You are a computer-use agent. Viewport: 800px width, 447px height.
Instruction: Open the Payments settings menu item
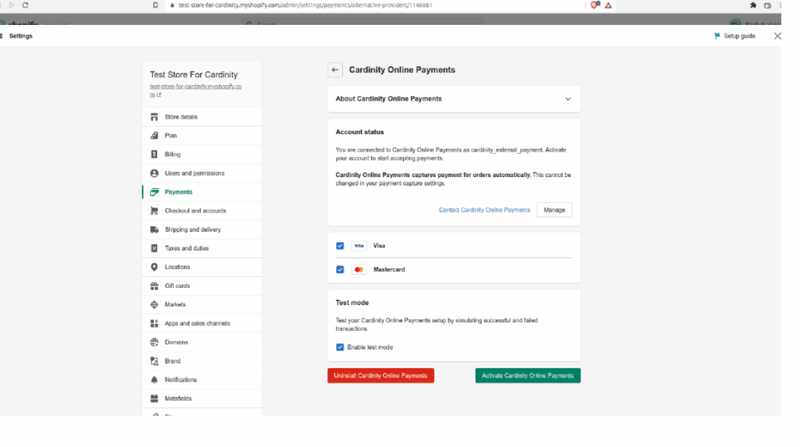[178, 192]
